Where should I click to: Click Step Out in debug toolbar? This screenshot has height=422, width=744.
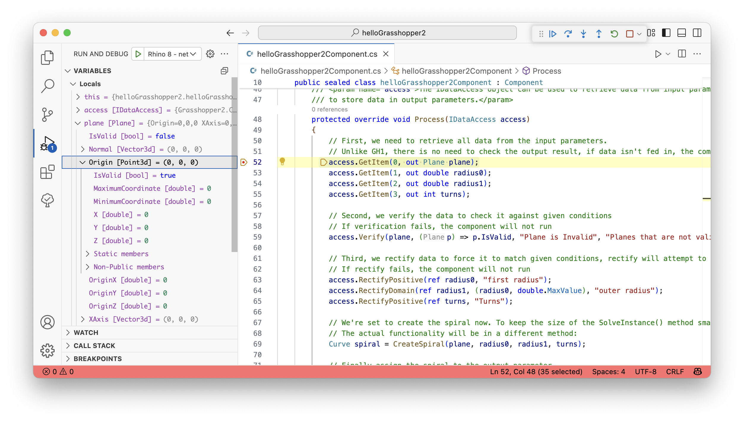599,34
